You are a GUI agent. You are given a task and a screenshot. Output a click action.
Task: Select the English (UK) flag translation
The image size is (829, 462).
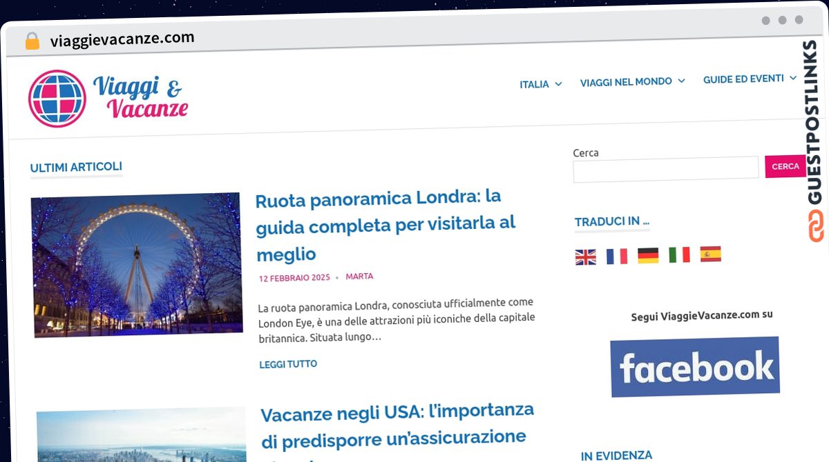click(585, 257)
